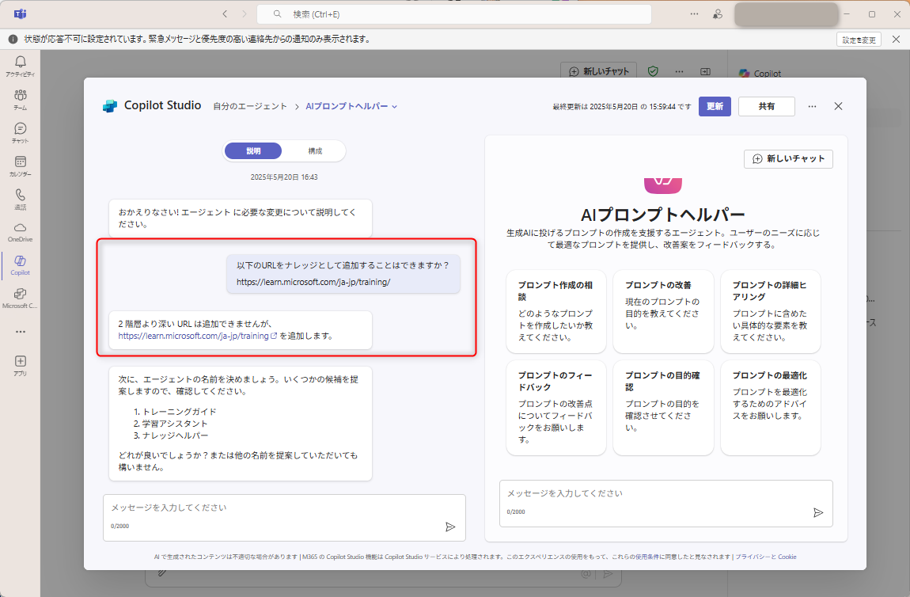Open more options ellipsis beside 共有
This screenshot has height=597, width=910.
812,106
